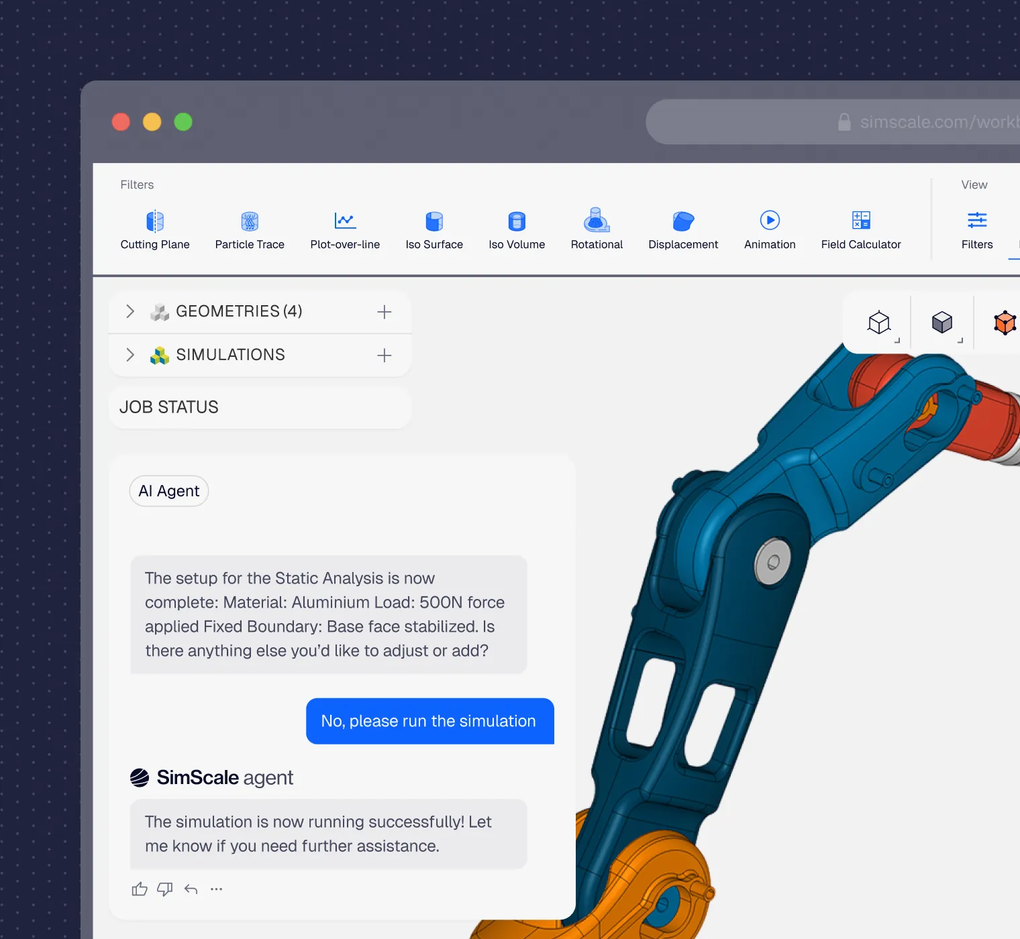The width and height of the screenshot is (1020, 939).
Task: Select the orange cube render mode icon
Action: point(1005,323)
